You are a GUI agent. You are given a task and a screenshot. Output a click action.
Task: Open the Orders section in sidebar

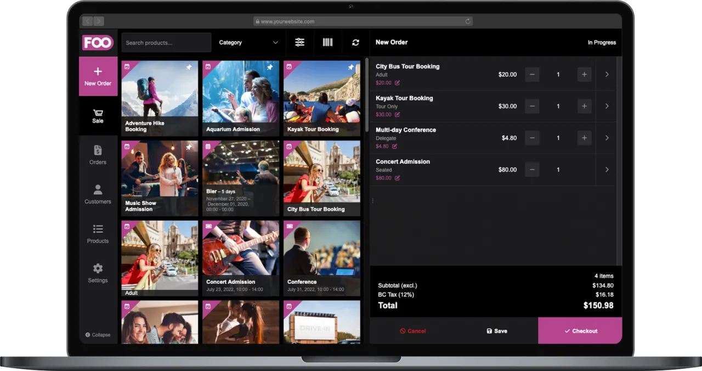pos(98,155)
